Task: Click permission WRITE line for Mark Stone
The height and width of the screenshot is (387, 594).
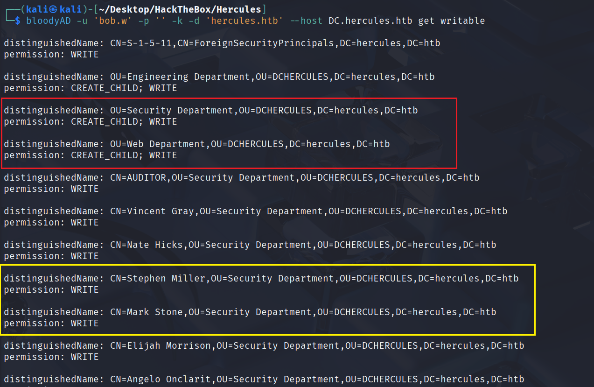Action: (x=51, y=324)
